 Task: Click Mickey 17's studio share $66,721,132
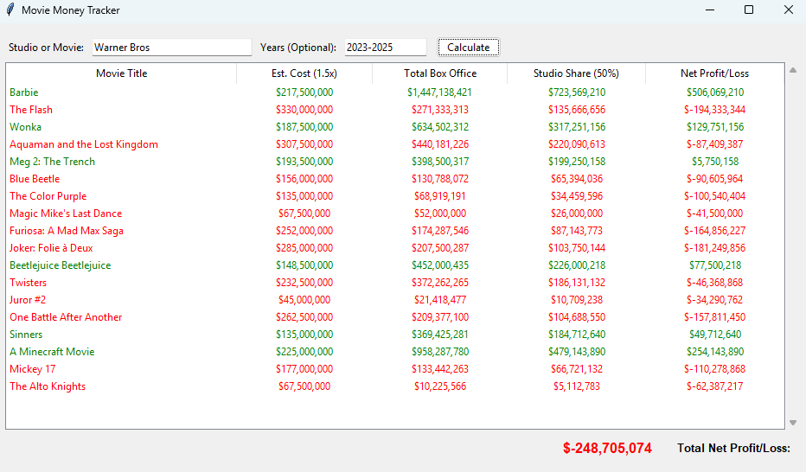click(x=577, y=369)
